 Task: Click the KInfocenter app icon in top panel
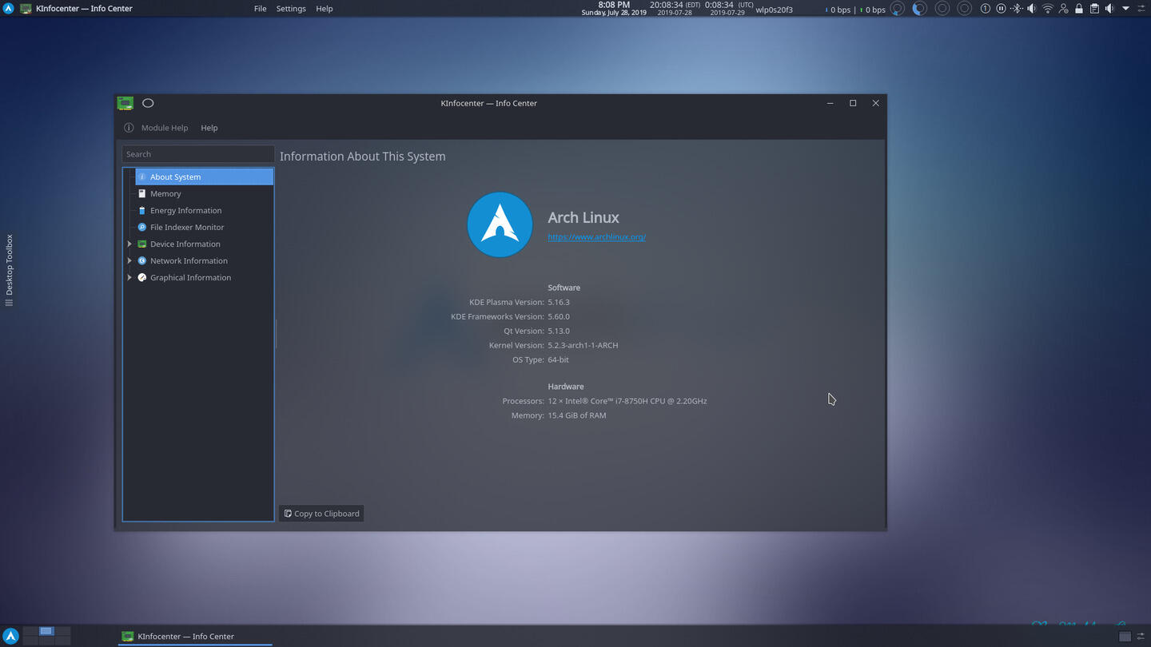(x=26, y=9)
